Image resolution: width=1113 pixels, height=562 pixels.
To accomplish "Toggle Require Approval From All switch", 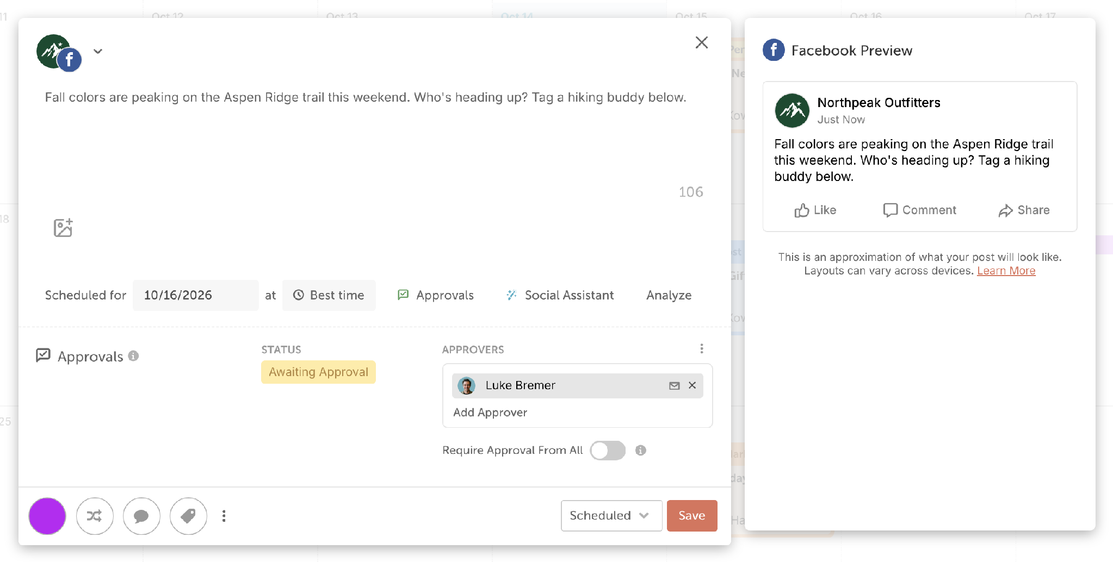I will click(x=608, y=450).
